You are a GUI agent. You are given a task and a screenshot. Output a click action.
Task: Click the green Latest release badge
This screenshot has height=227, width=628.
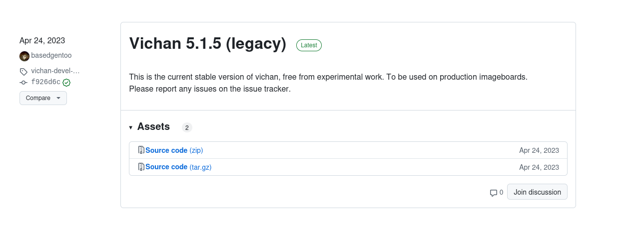pyautogui.click(x=309, y=45)
